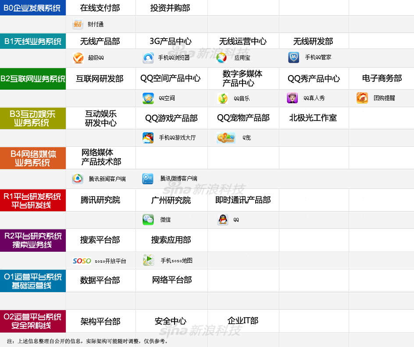The width and height of the screenshot is (414, 347).
Task: Click the 搜索应用部 cell
Action: (171, 240)
